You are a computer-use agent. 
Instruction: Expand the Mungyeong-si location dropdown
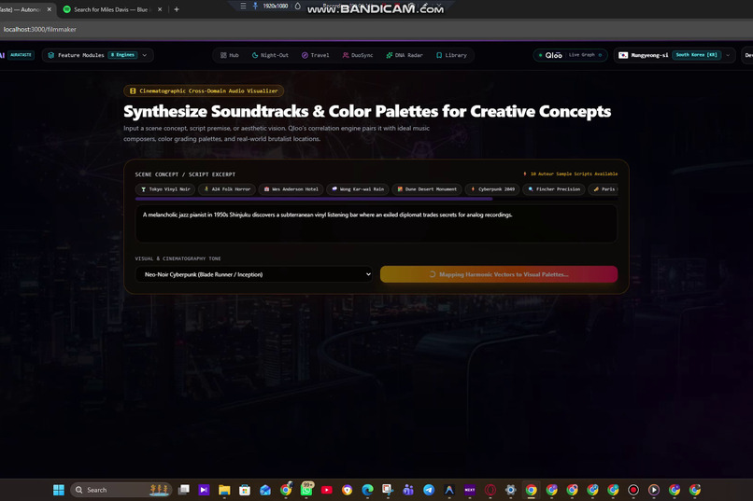675,55
